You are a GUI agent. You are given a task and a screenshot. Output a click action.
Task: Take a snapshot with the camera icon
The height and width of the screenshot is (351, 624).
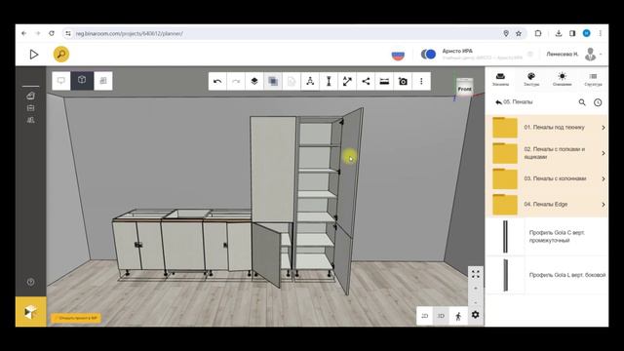click(403, 82)
